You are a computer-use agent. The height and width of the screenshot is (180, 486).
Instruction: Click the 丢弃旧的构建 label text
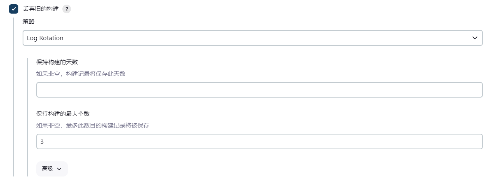41,9
